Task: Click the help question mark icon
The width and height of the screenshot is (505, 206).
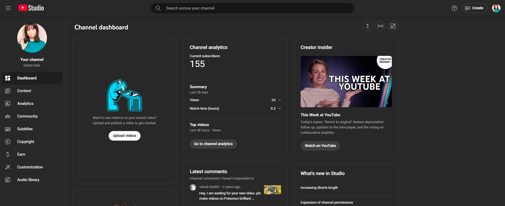Action: point(454,8)
